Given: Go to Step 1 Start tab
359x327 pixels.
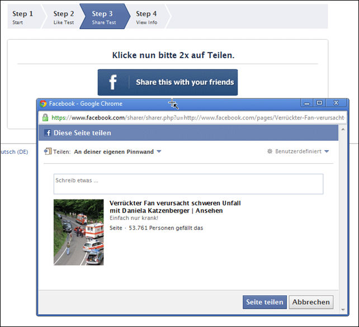Looking at the screenshot, I should pos(25,17).
